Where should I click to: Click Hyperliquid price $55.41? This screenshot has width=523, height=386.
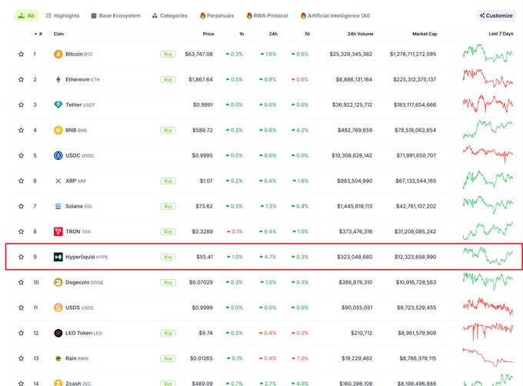tap(205, 257)
